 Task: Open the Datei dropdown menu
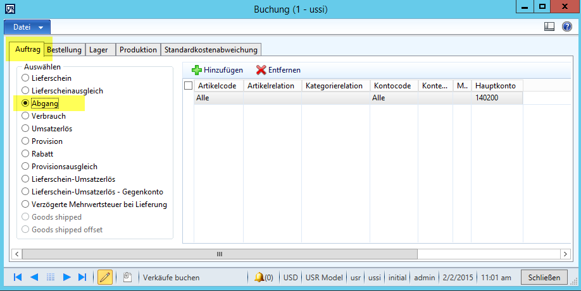[x=27, y=27]
